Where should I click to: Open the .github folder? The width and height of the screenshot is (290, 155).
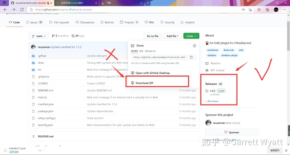(x=42, y=56)
